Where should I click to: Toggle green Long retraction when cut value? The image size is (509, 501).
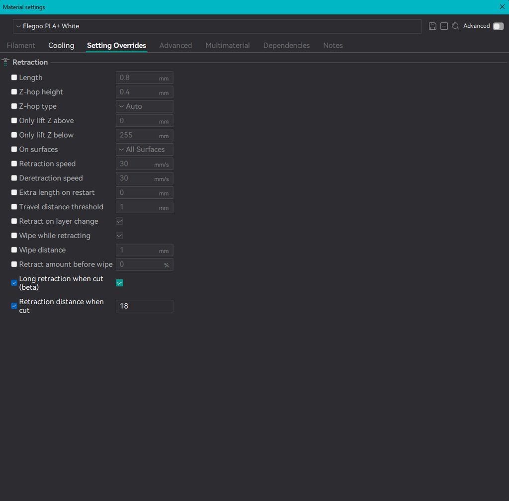tap(119, 283)
